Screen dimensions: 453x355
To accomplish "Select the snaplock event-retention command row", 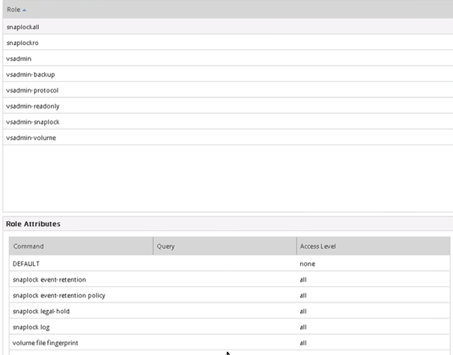I will pyautogui.click(x=49, y=279).
